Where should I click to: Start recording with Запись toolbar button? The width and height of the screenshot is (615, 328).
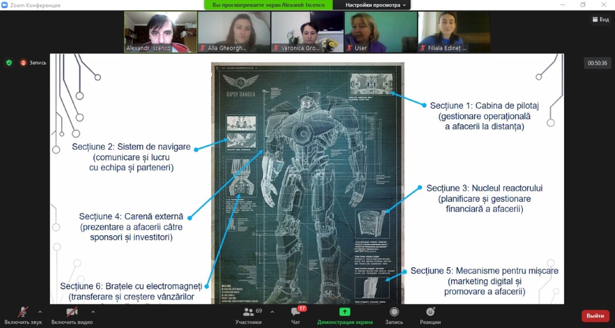(394, 315)
